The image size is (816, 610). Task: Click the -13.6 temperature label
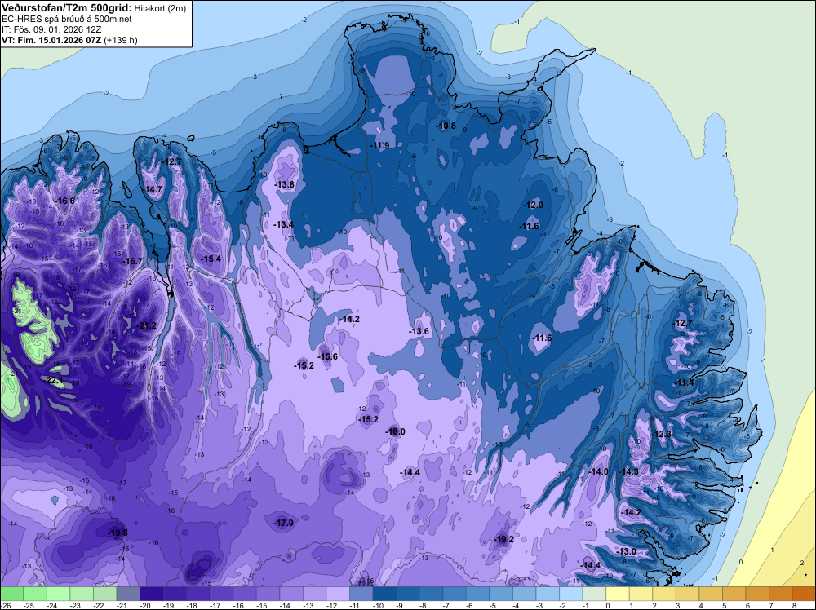419,331
